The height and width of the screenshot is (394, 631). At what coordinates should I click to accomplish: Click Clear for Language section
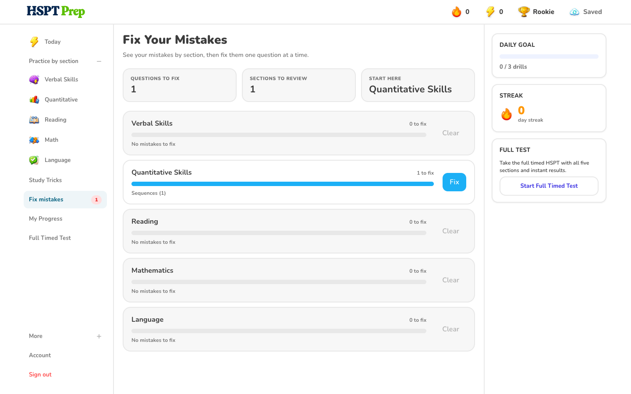point(450,329)
